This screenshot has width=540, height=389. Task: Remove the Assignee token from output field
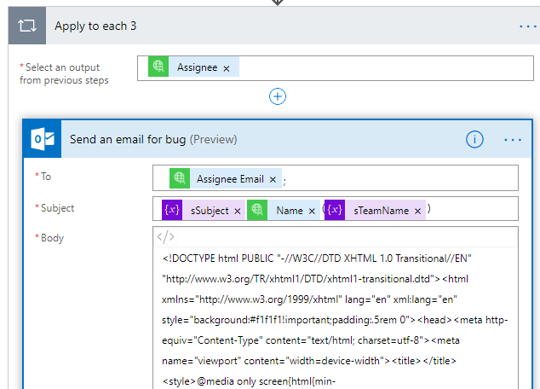(226, 68)
